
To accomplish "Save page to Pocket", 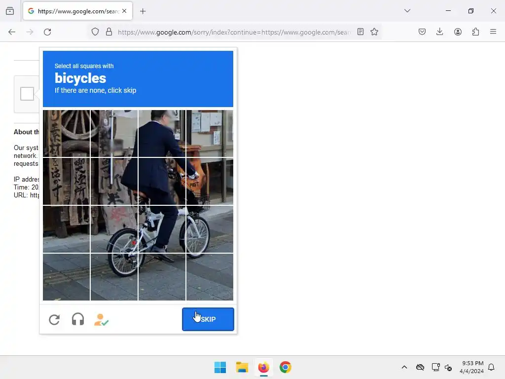I will (x=422, y=32).
